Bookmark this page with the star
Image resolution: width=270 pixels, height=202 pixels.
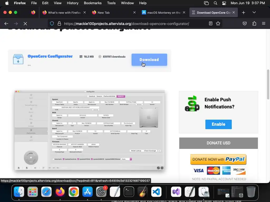click(x=218, y=23)
